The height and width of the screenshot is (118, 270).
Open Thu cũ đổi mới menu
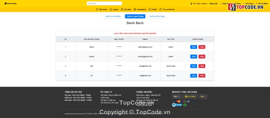[169, 9]
